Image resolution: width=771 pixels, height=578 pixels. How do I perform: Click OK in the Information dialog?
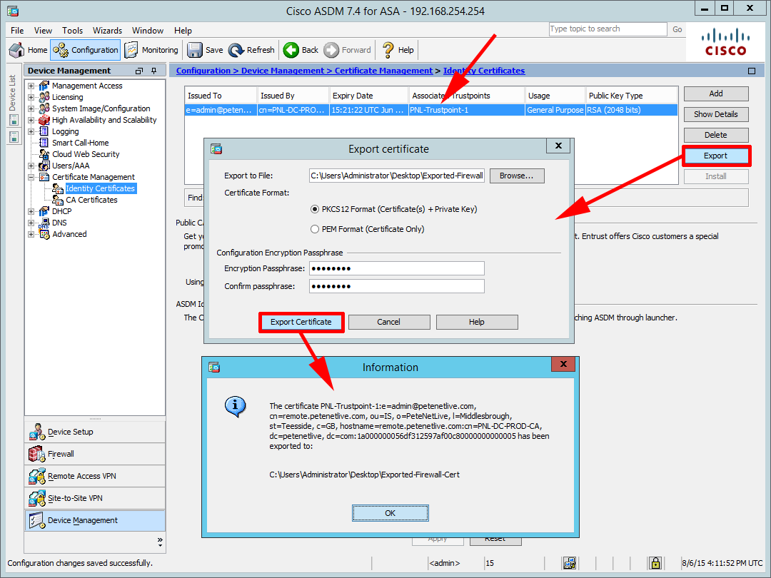pyautogui.click(x=390, y=513)
